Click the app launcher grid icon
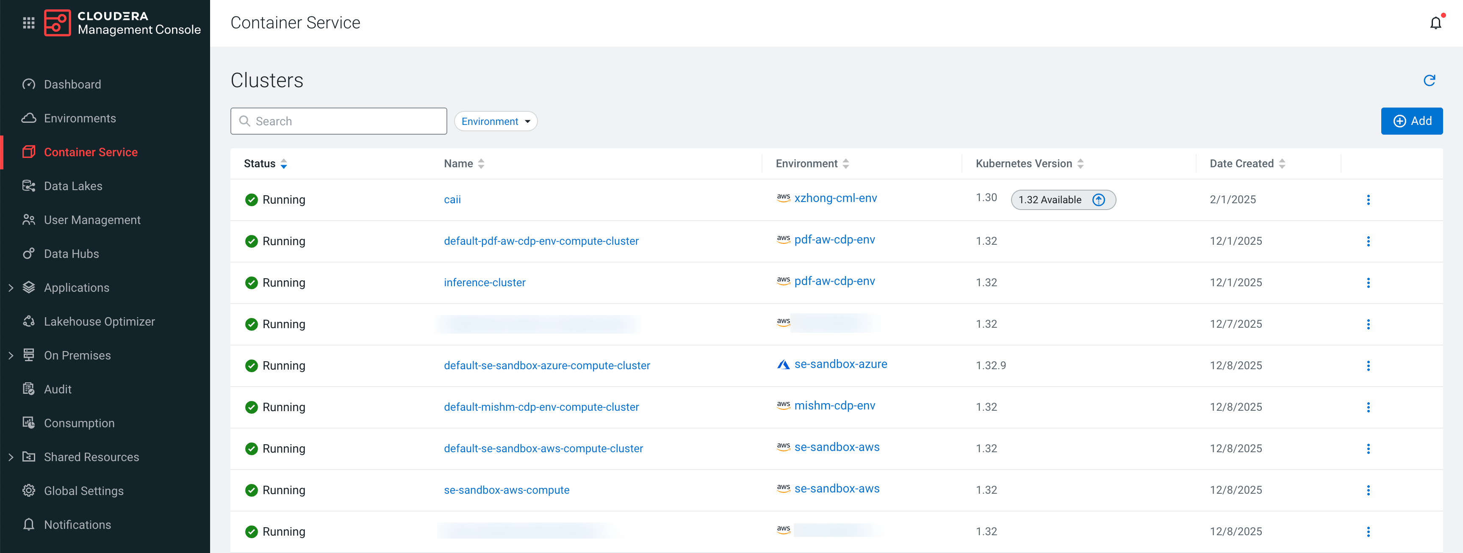Viewport: 1463px width, 553px height. 28,23
